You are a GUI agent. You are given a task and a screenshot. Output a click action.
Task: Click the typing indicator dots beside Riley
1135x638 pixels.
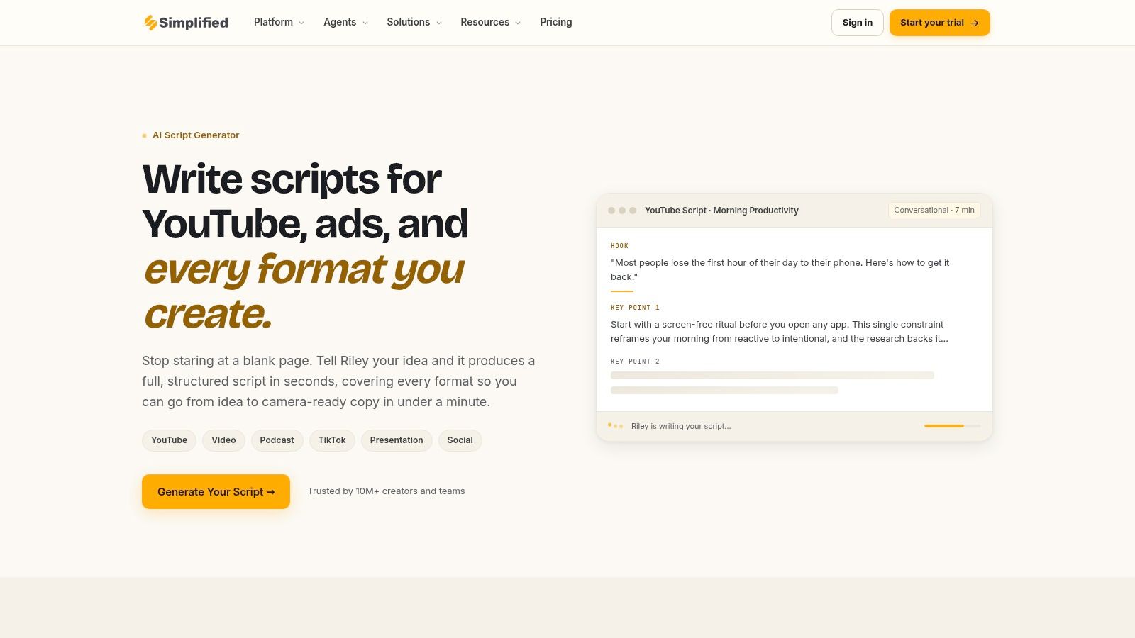coord(616,425)
